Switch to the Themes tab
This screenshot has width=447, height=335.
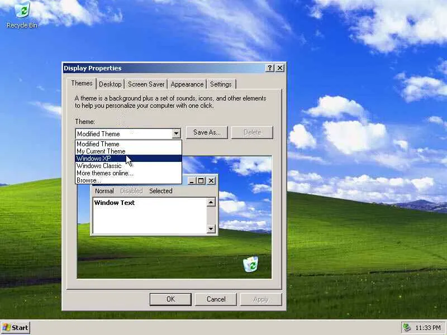coord(82,83)
